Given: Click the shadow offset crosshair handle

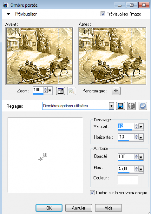Looking at the screenshot, I should point(45,155).
